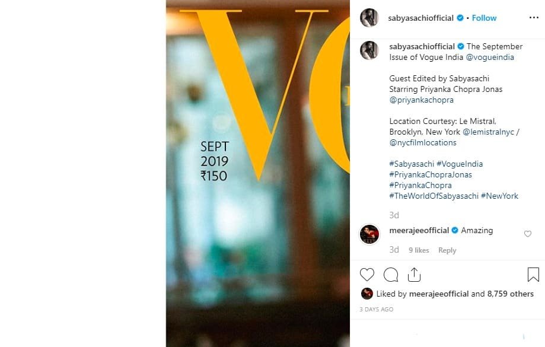This screenshot has height=347, width=545.
Task: Browse #TheWorldOfSabyasachi hashtag
Action: (x=434, y=196)
